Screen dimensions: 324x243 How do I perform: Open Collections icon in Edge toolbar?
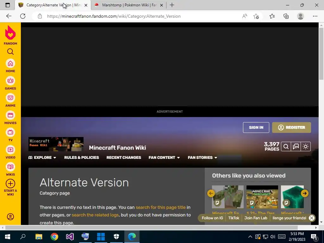(286, 16)
